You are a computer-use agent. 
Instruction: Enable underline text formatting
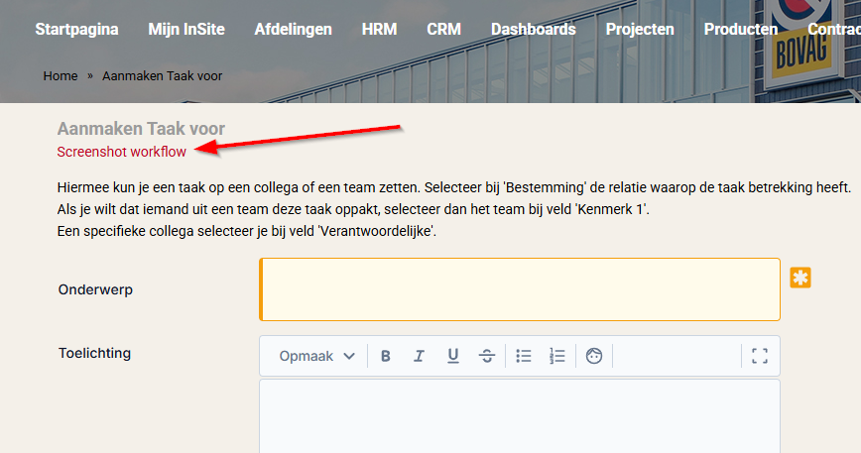coord(452,357)
